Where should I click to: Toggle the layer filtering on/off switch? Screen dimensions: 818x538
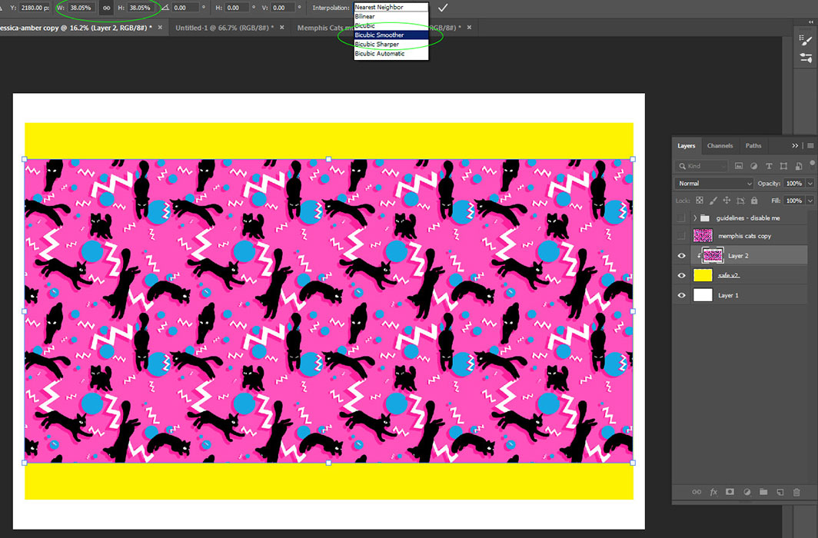click(813, 164)
